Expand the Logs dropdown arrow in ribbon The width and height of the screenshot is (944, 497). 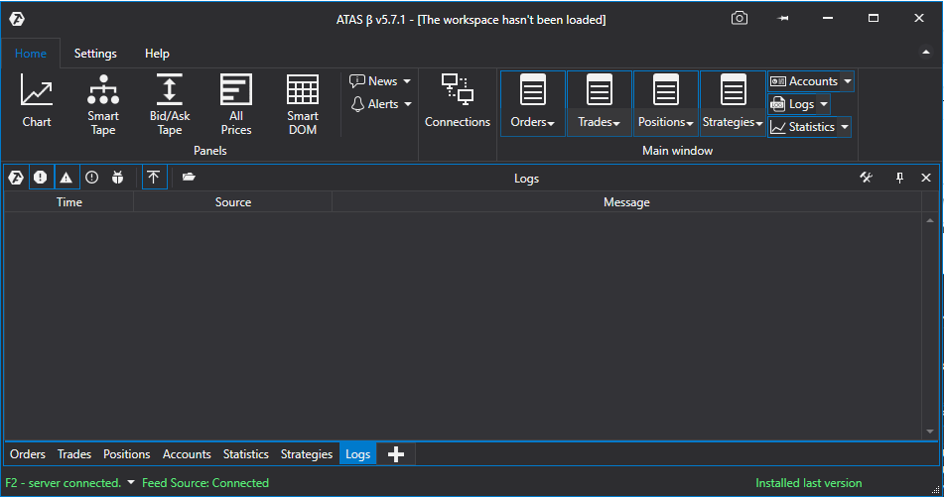click(824, 104)
